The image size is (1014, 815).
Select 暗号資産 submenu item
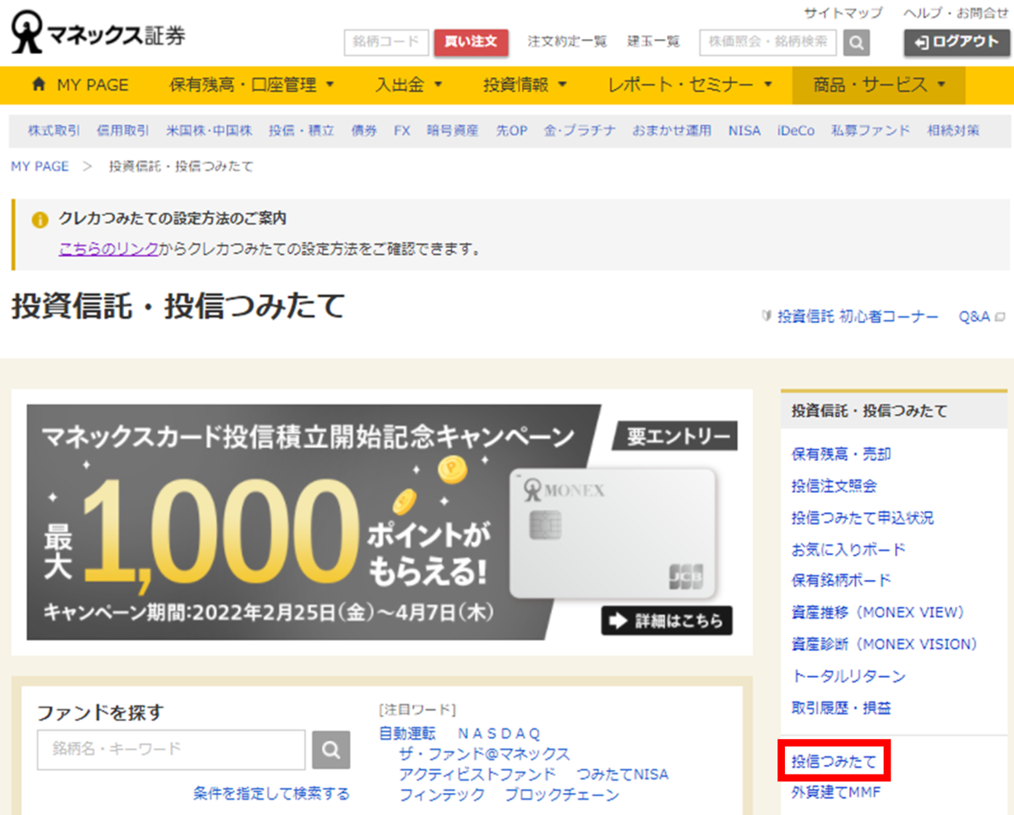[452, 130]
